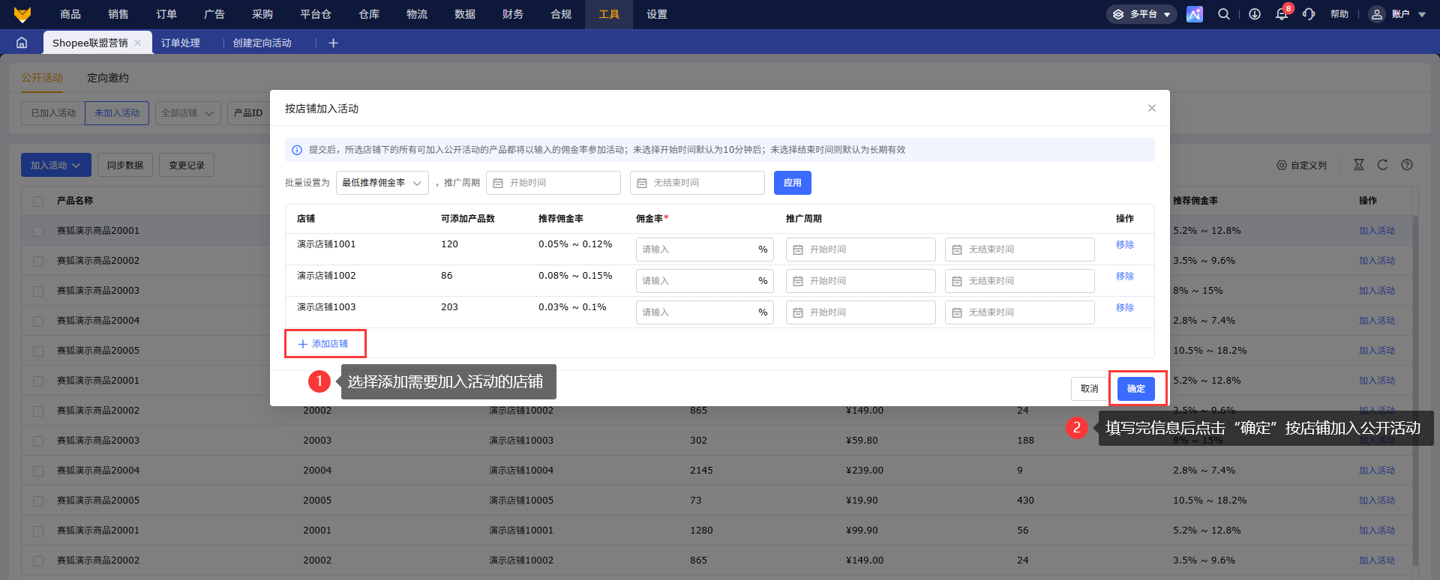Contact support via the headset icon
This screenshot has height=580, width=1440.
click(x=1309, y=14)
